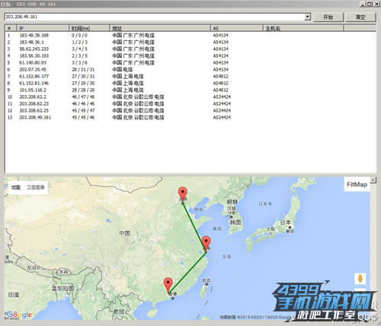Select hop row with IP 61.140.80.93
The image size is (381, 326).
point(190,62)
